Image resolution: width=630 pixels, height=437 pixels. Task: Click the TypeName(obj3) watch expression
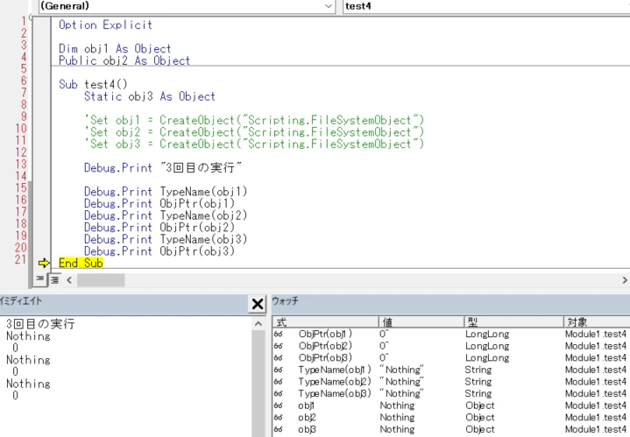tap(335, 393)
